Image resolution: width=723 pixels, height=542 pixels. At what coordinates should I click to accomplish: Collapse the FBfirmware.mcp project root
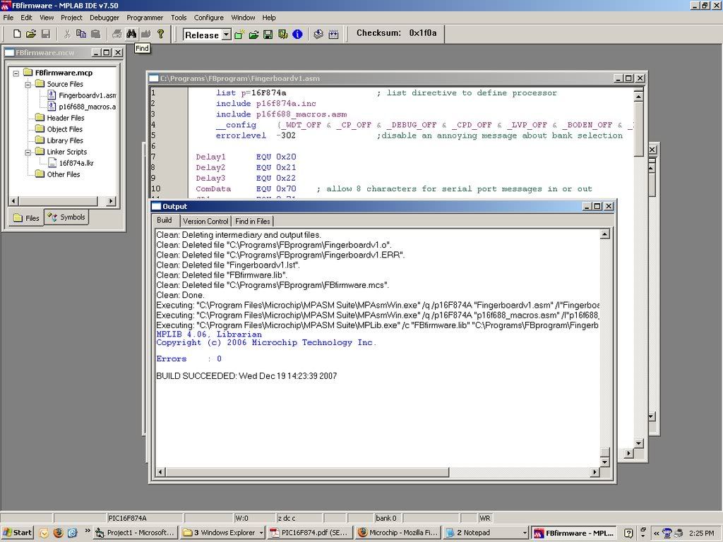coord(16,73)
